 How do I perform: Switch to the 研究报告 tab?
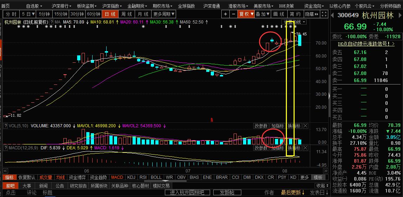coord(78,186)
